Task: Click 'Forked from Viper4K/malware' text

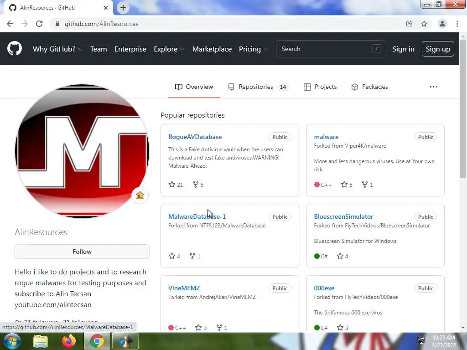Action: [350, 146]
